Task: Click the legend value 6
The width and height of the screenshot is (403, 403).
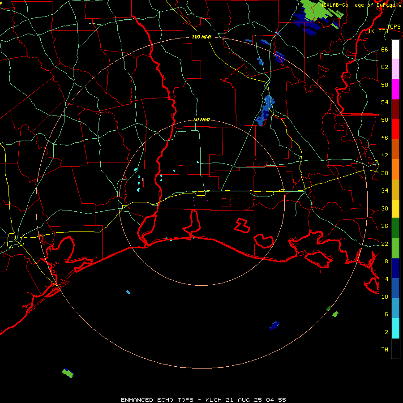Action: (x=386, y=314)
